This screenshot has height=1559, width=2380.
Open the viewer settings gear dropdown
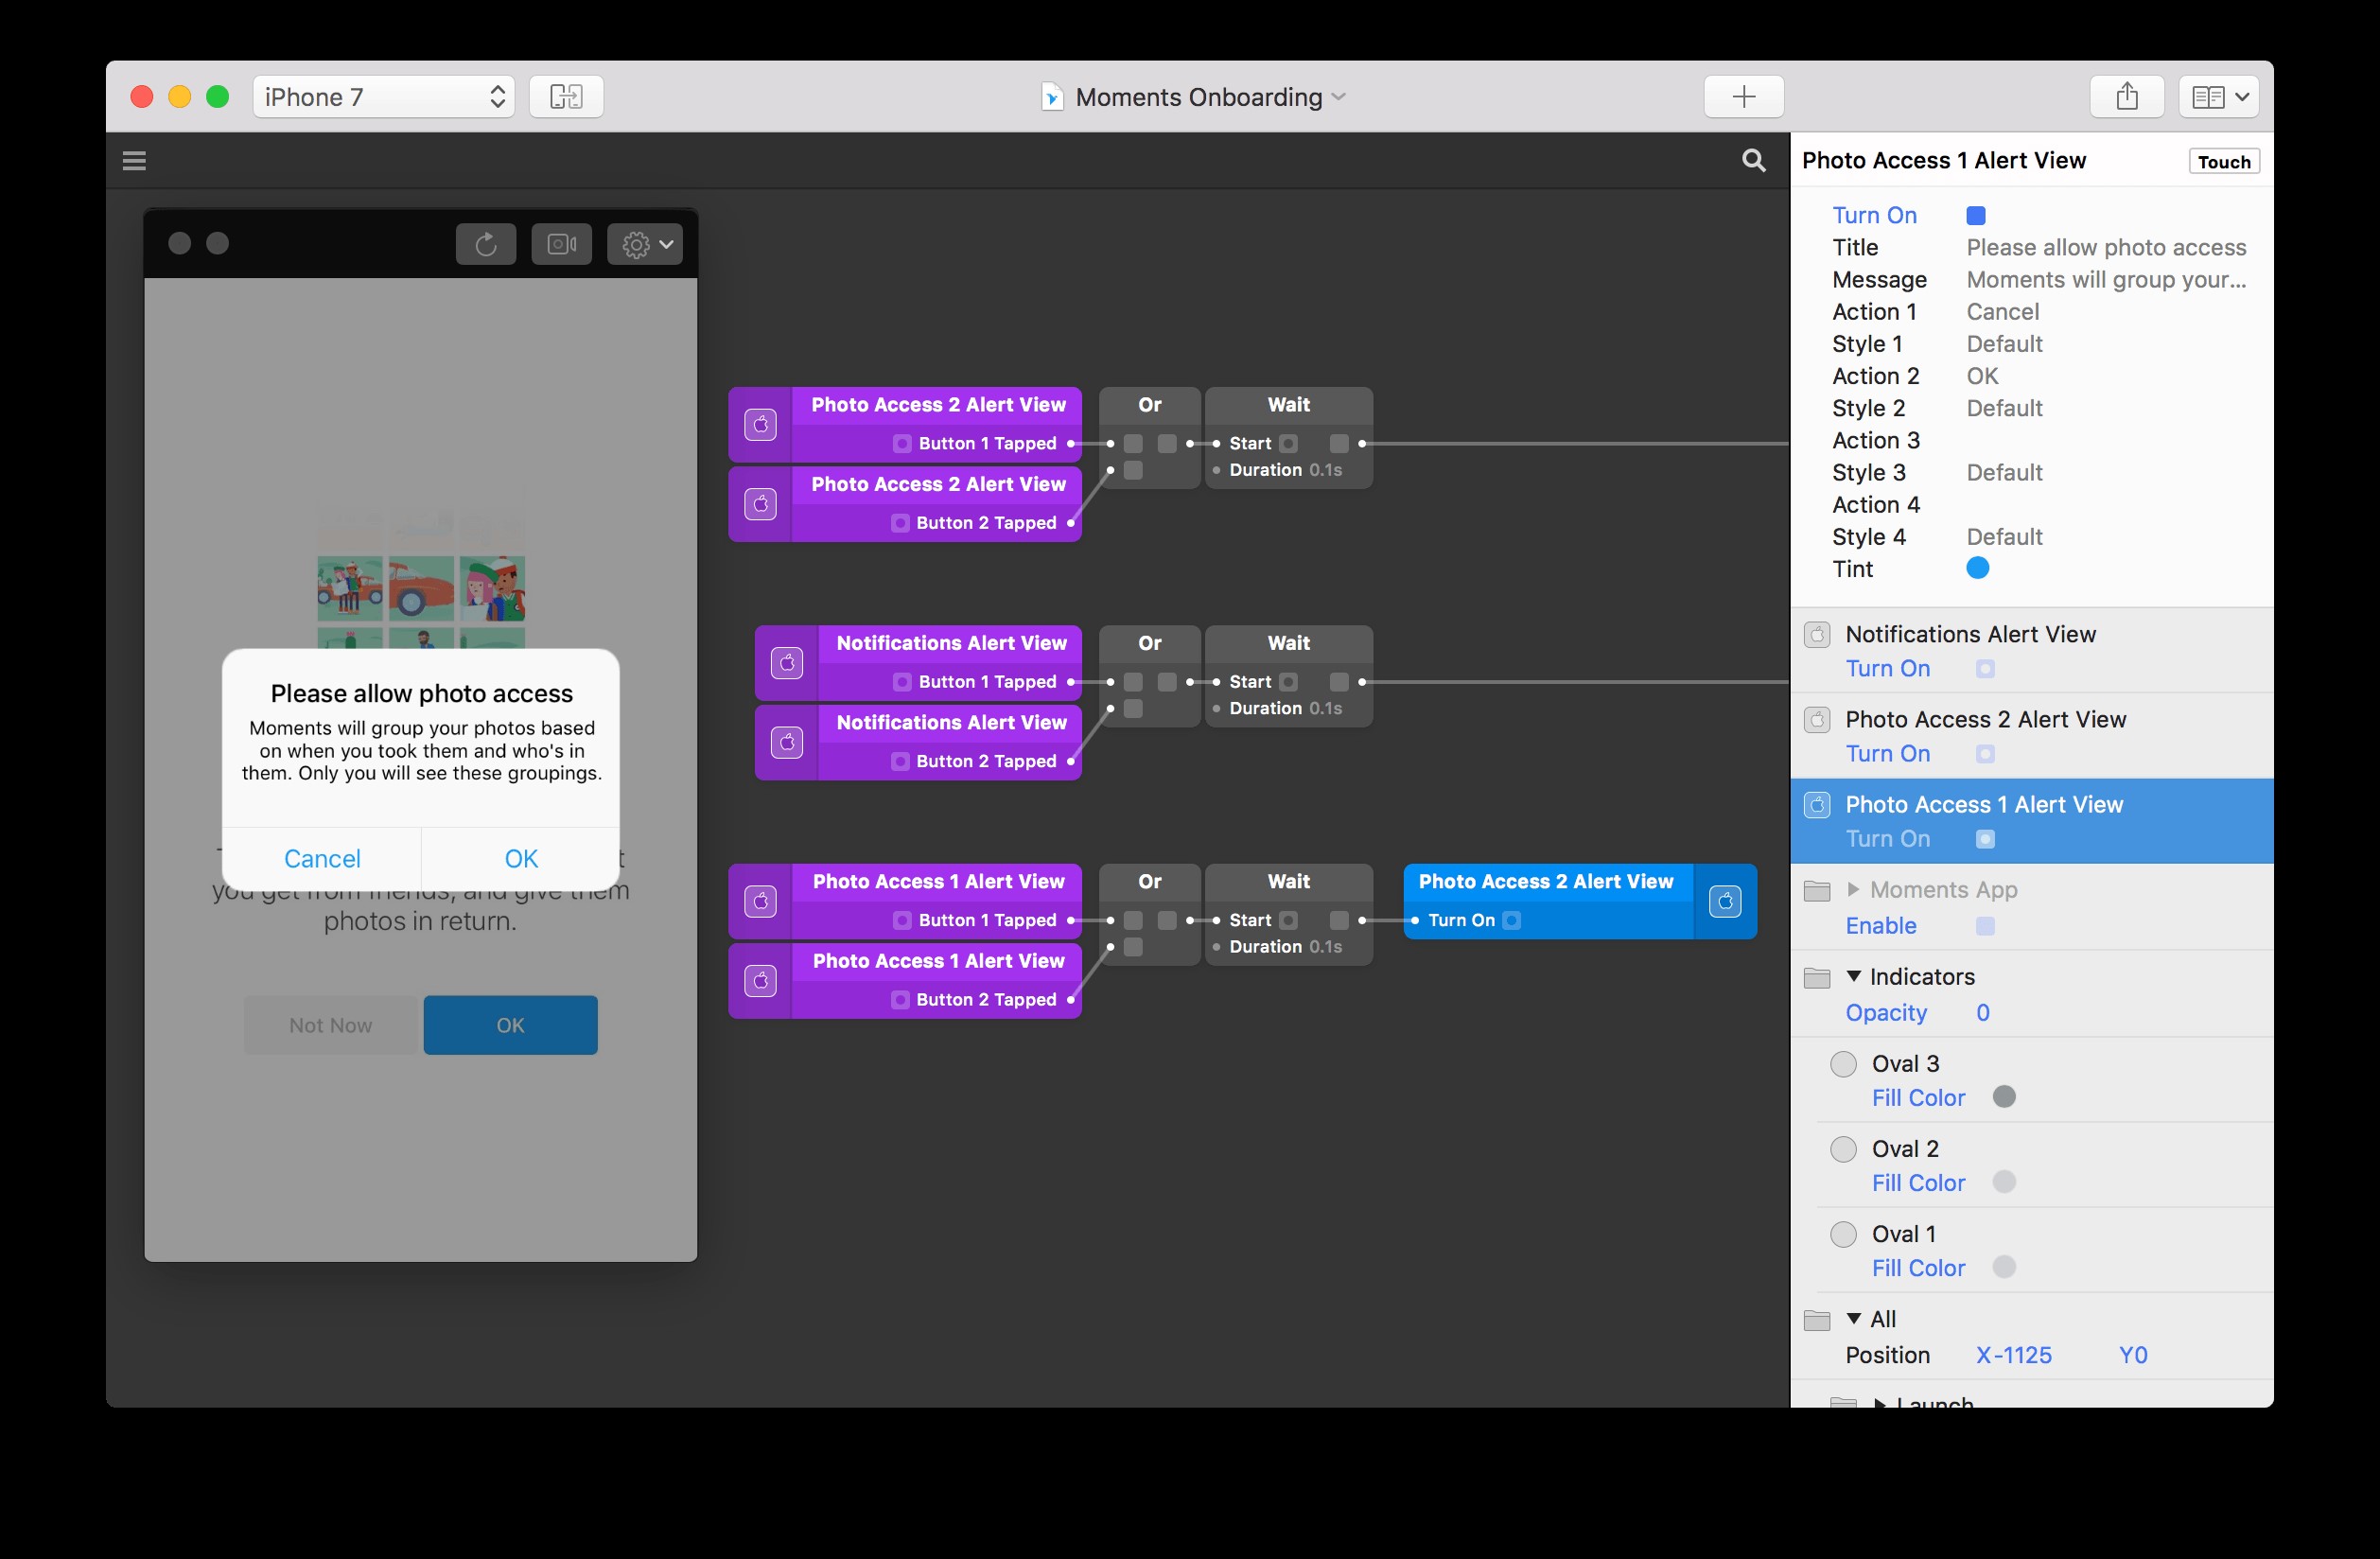tap(645, 244)
